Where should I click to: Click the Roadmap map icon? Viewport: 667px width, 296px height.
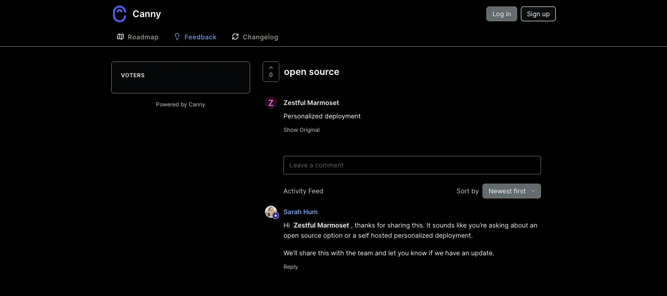click(120, 37)
